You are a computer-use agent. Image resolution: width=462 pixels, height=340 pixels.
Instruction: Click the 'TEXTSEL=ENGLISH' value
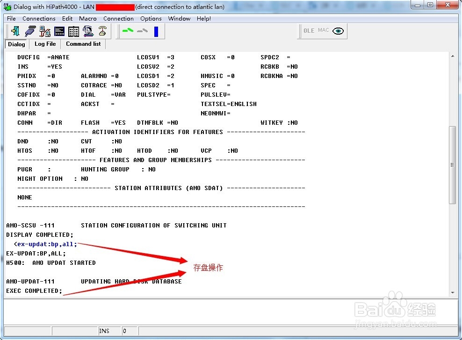click(x=229, y=104)
